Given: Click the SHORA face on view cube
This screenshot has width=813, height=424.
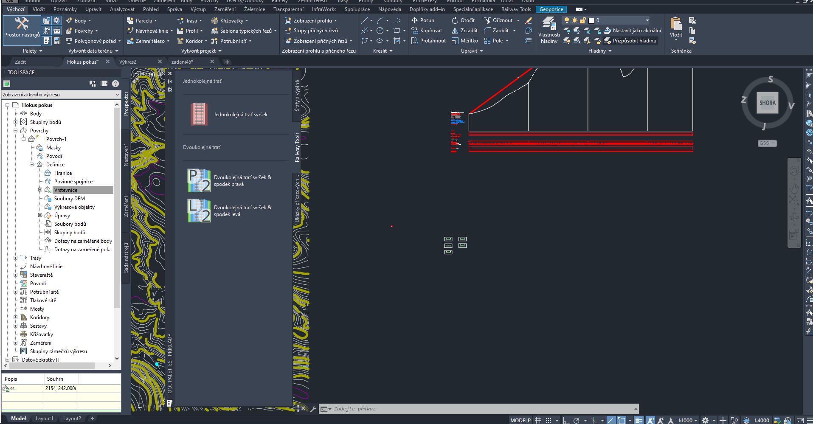Looking at the screenshot, I should pyautogui.click(x=767, y=103).
